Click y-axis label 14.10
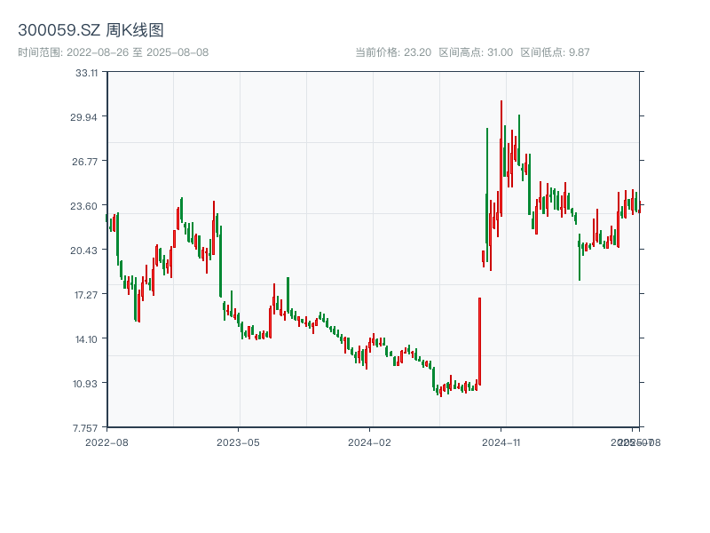The image size is (710, 533). pyautogui.click(x=86, y=339)
